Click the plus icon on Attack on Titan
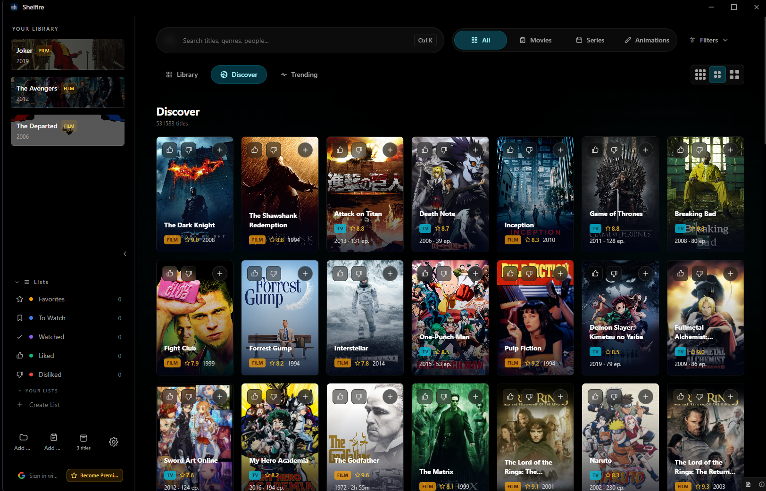The width and height of the screenshot is (766, 491). [x=390, y=150]
